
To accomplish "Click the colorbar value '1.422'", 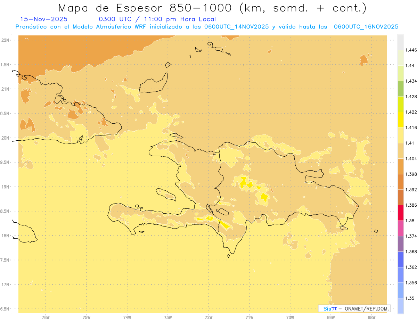I will [x=411, y=112].
